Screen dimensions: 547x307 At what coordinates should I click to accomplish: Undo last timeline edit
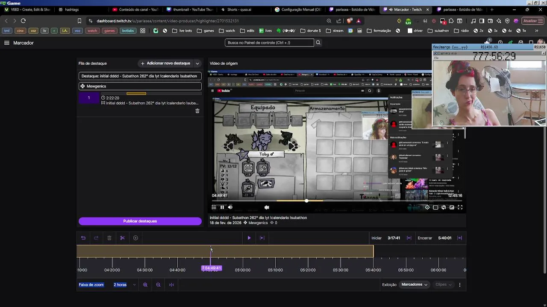(83, 238)
